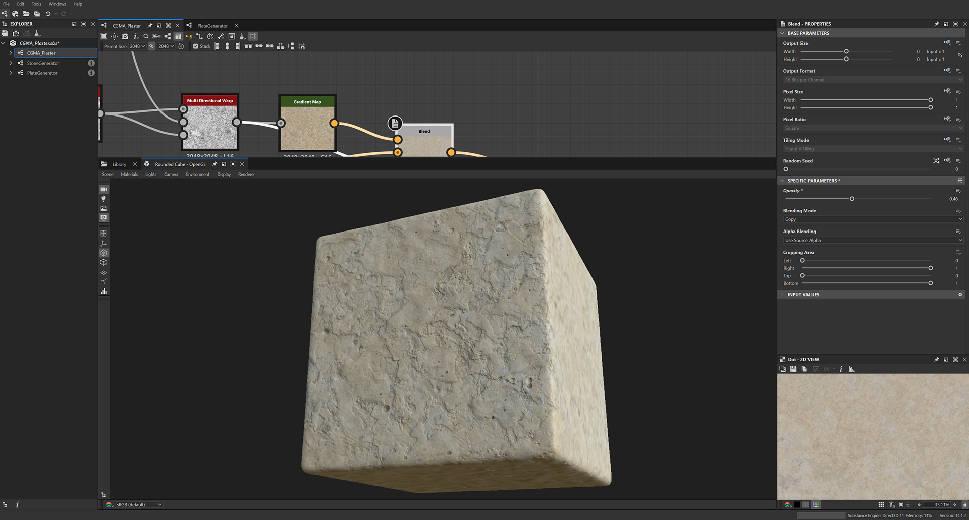Screen dimensions: 969x520
Task: Click the comment document icon on Blend node
Action: (395, 123)
